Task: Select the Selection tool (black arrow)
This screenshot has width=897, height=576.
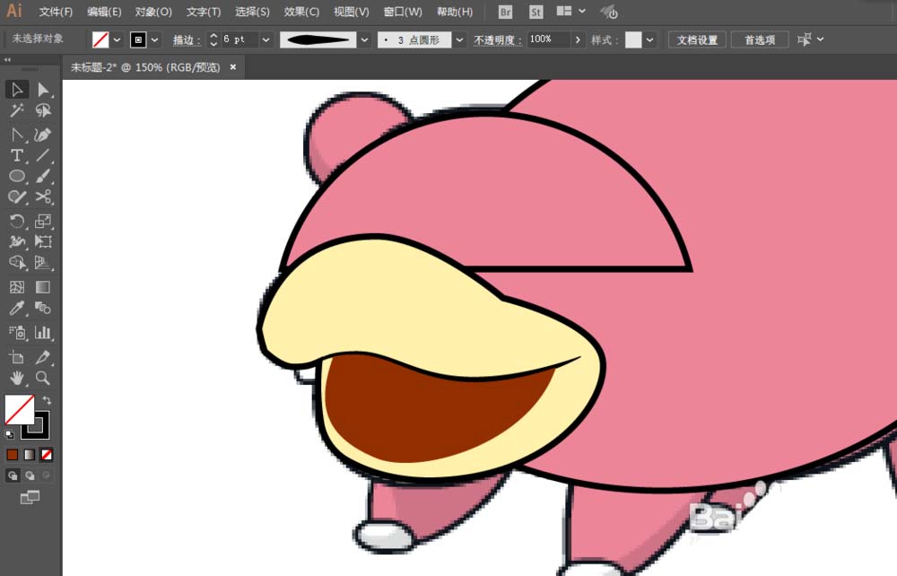Action: click(x=16, y=90)
